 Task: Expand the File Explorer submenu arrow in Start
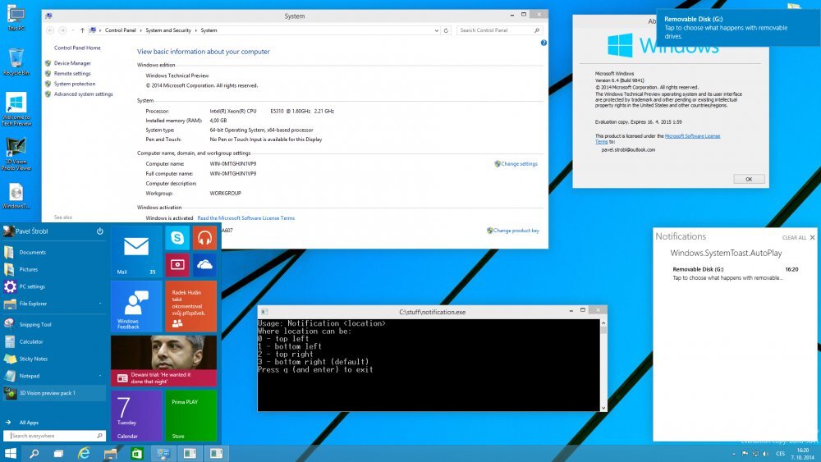click(x=99, y=304)
